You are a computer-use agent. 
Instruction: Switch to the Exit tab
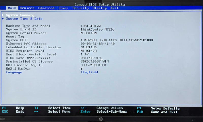coord(115,8)
